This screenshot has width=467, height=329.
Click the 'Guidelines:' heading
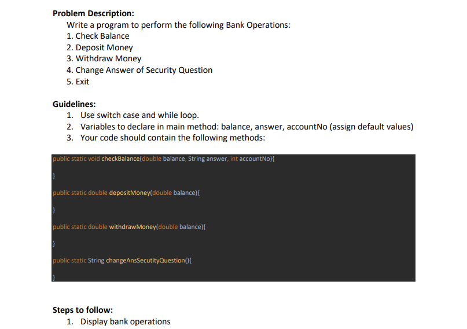[74, 104]
